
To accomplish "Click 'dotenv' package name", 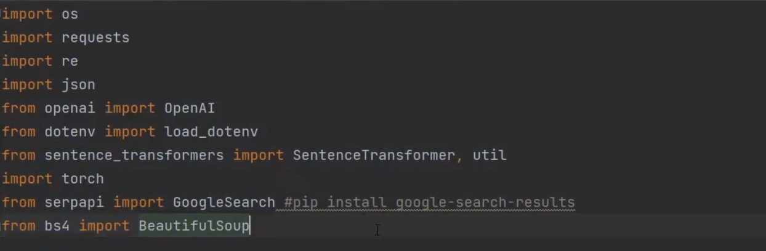I will [70, 132].
